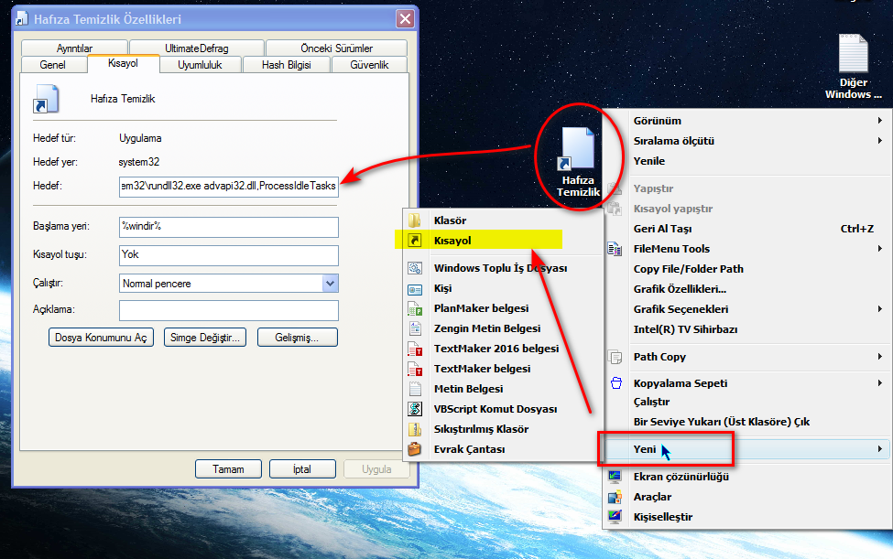Click the Uygula button
Viewport: 893px width, 559px height.
376,469
